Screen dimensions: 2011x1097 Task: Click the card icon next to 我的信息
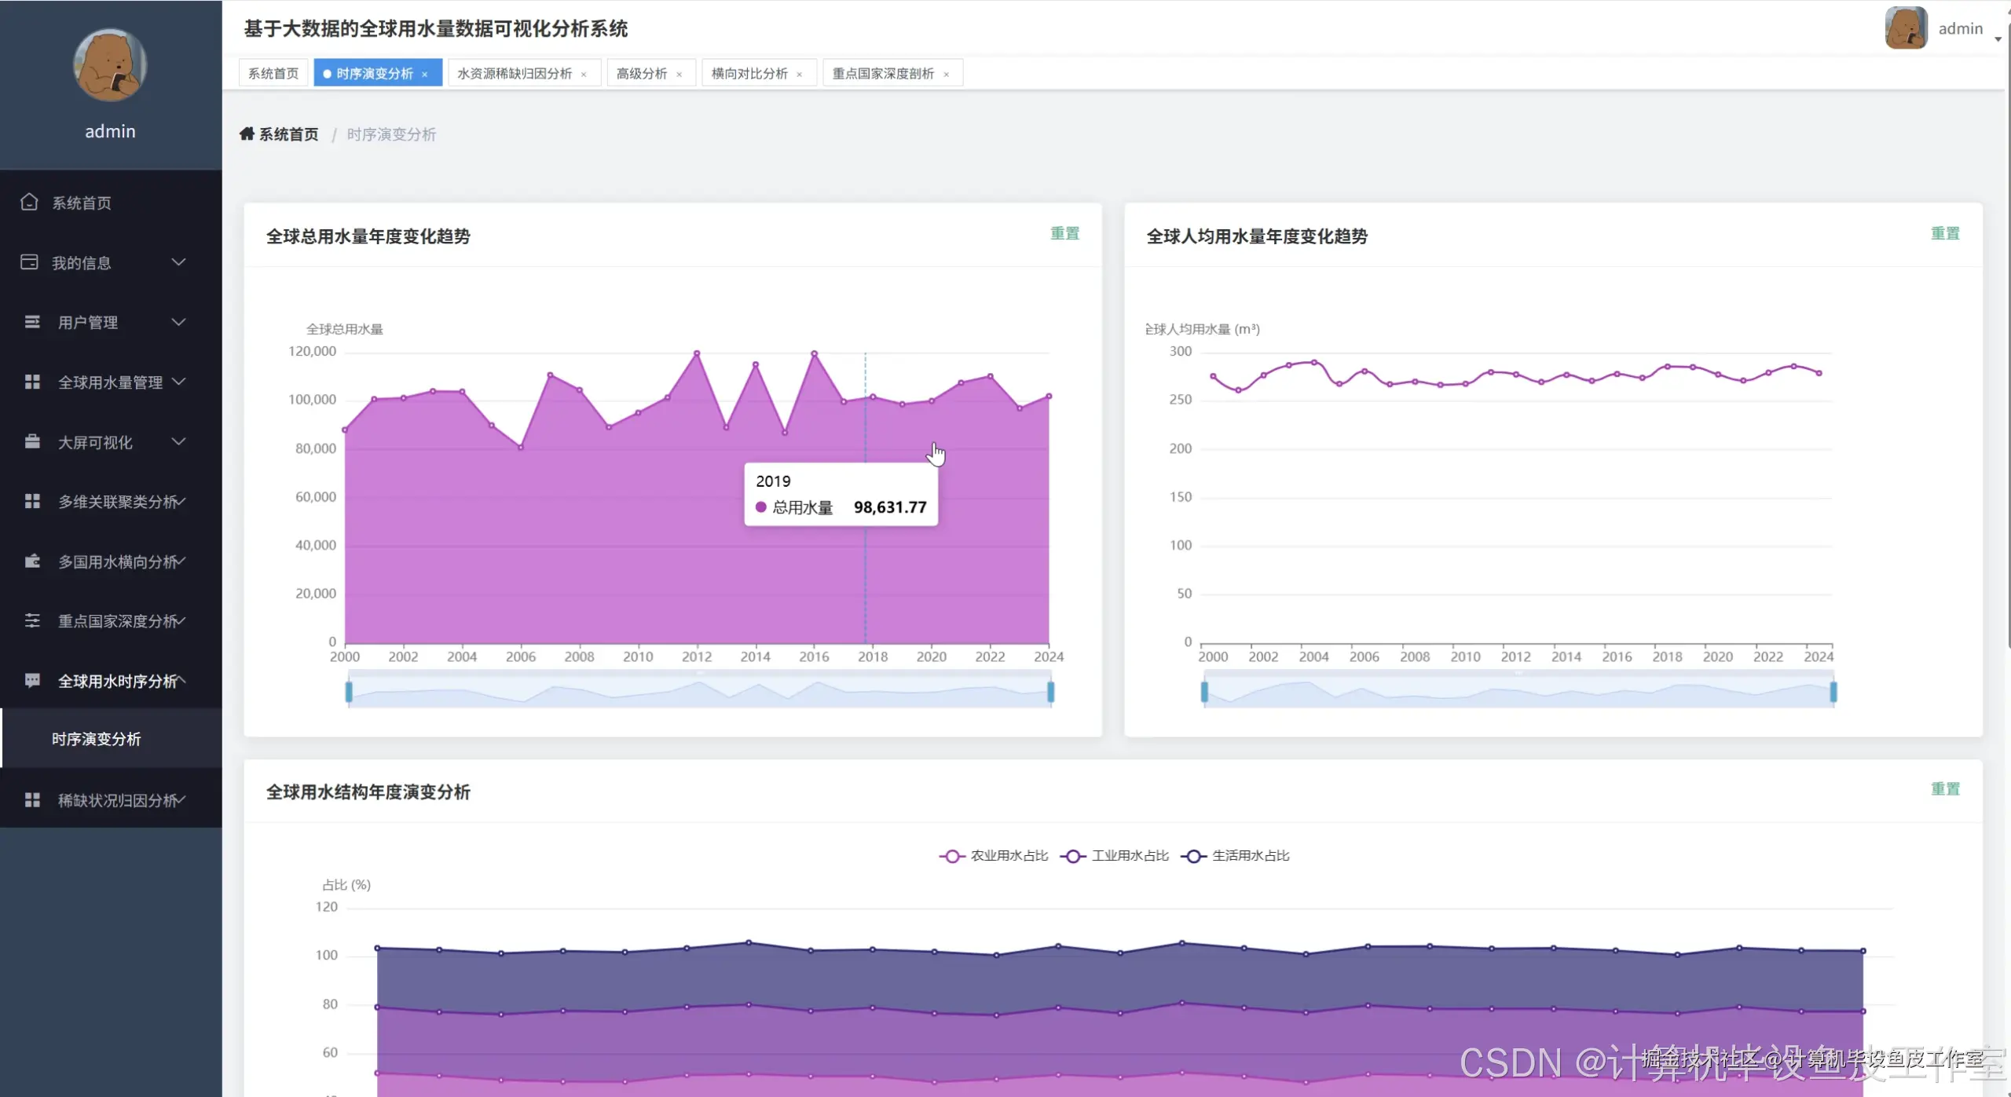29,262
